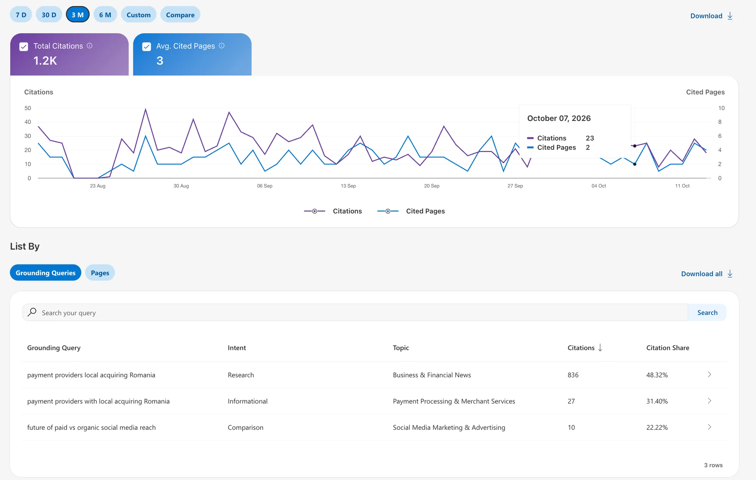
Task: Select the 7 D time range
Action: tap(21, 15)
